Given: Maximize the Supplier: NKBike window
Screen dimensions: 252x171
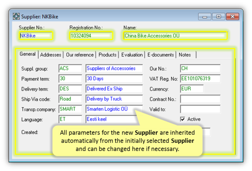Looking at the screenshot, I should point(218,17).
